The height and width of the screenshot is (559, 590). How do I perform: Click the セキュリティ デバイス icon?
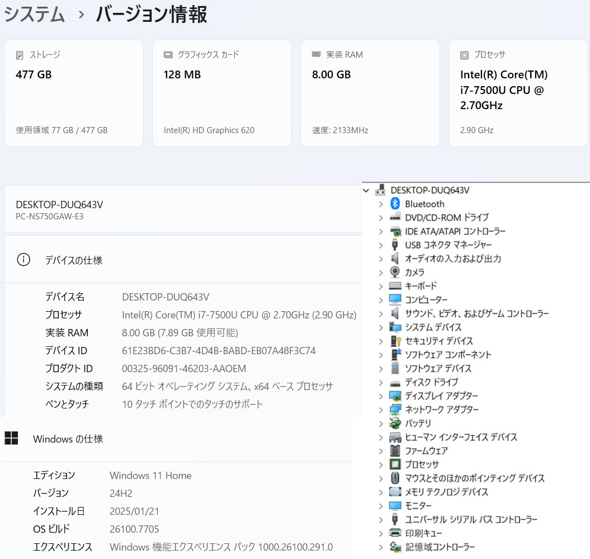coord(395,341)
